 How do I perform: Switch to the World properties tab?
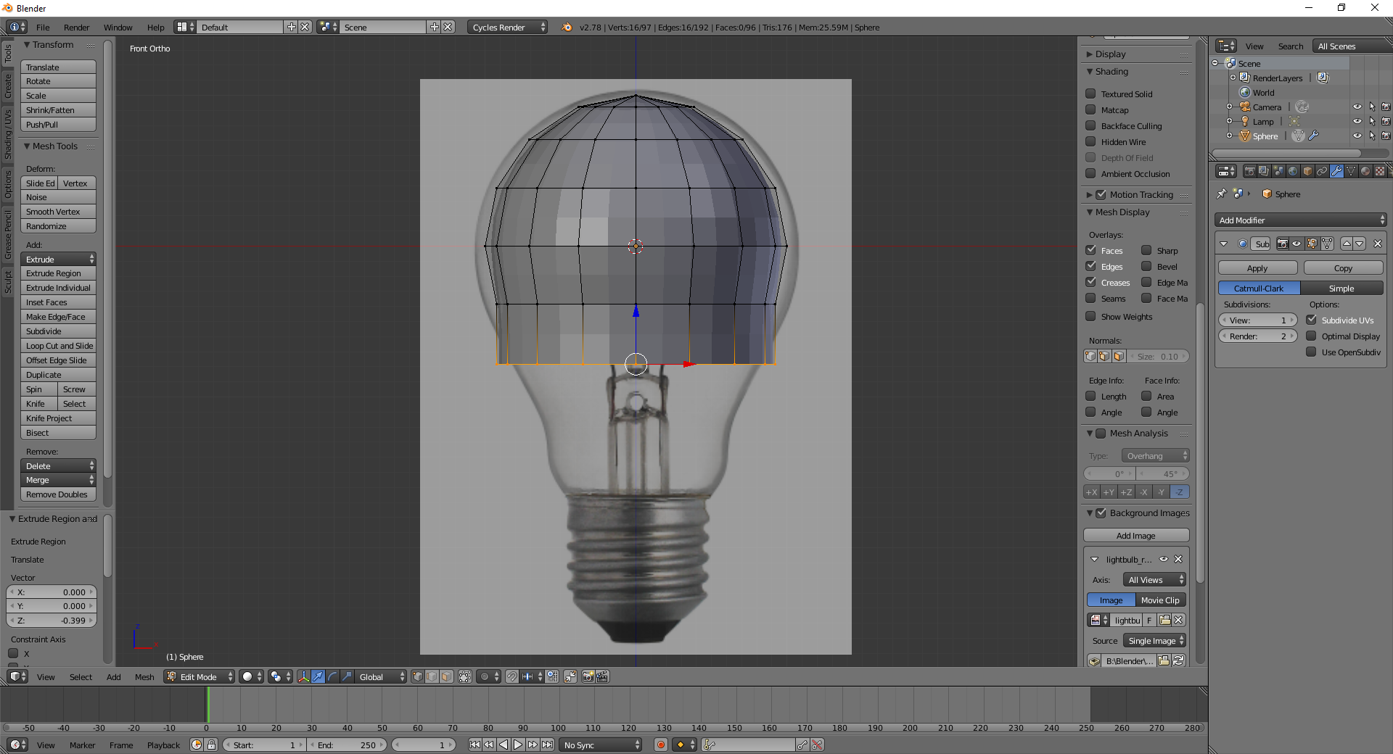pyautogui.click(x=1292, y=172)
